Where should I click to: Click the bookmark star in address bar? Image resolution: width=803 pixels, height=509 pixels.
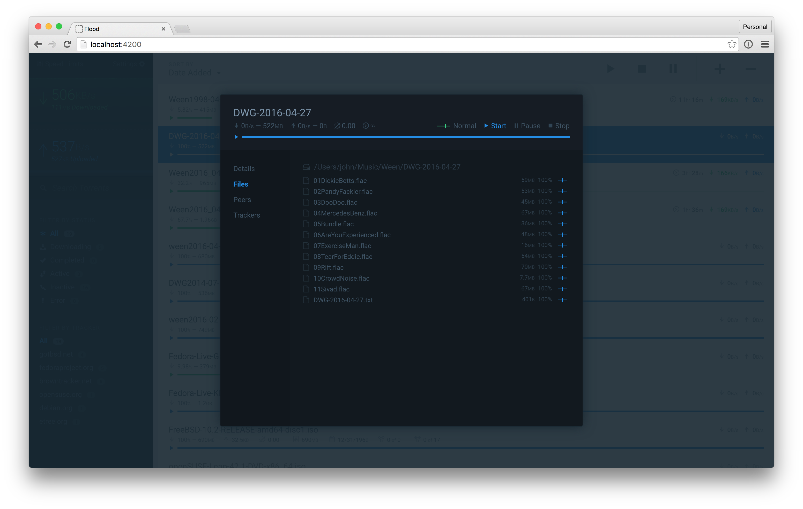click(732, 44)
